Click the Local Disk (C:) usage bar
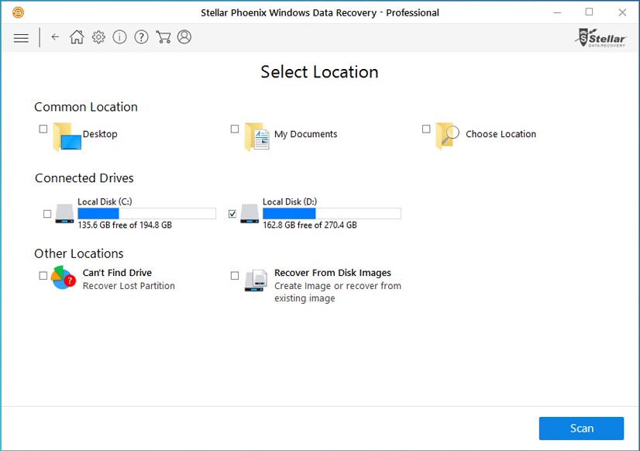Image resolution: width=640 pixels, height=451 pixels. (146, 213)
